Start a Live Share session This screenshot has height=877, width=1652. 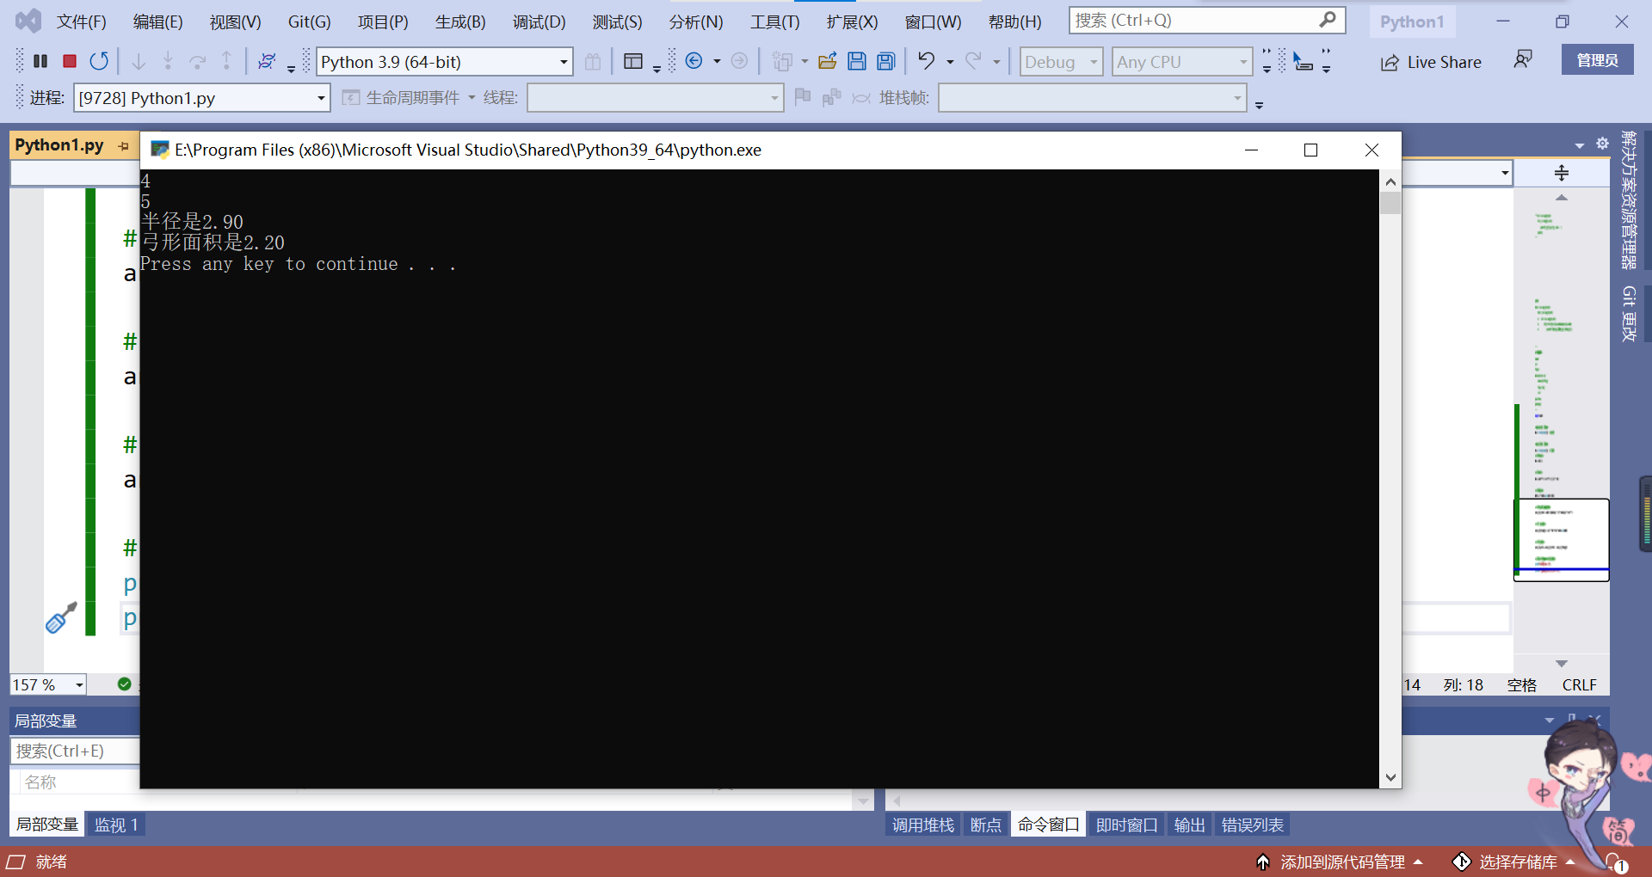(1430, 62)
